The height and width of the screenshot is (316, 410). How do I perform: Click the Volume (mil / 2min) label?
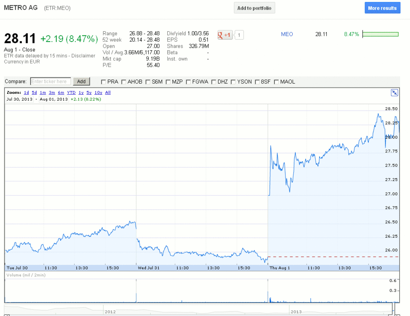(x=26, y=275)
